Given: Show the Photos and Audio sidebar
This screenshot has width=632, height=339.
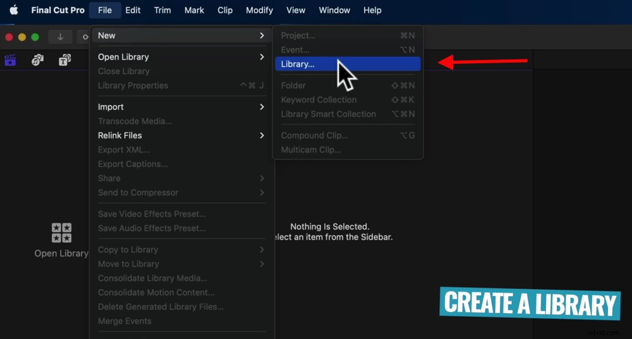Looking at the screenshot, I should tap(37, 60).
